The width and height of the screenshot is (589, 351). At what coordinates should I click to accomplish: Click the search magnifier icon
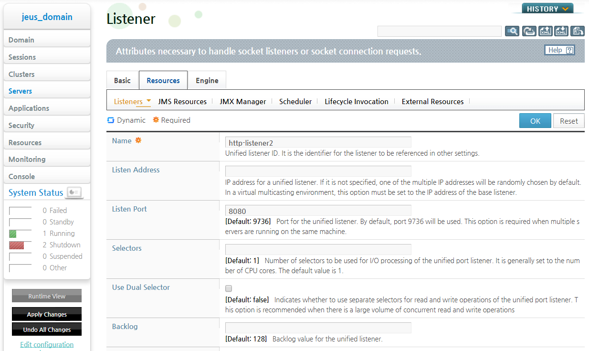point(512,31)
